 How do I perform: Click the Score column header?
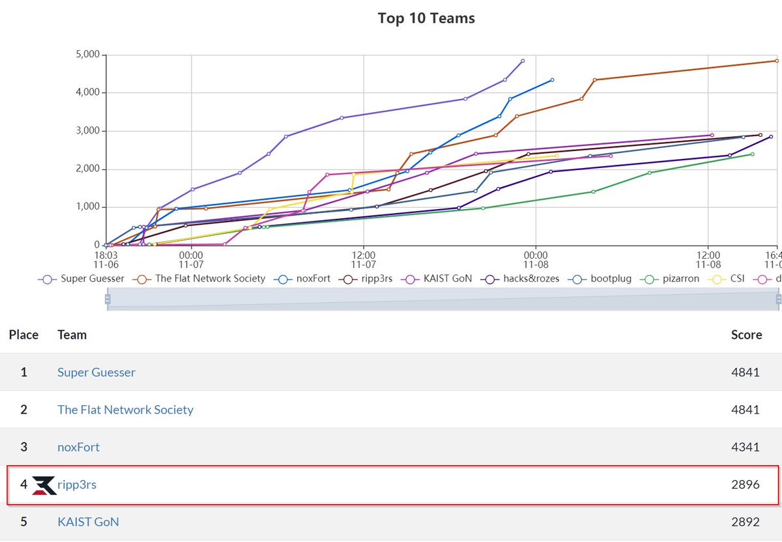pyautogui.click(x=746, y=335)
